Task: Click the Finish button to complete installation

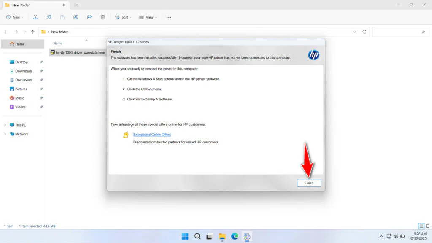Action: coord(309,183)
